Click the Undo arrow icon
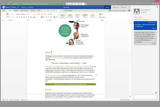Viewport: 160px width, 107px height. 3,14
